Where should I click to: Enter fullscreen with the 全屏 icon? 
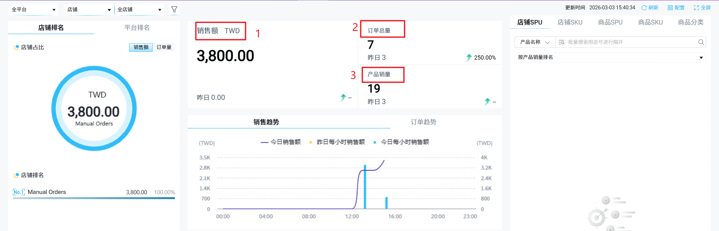(x=696, y=8)
